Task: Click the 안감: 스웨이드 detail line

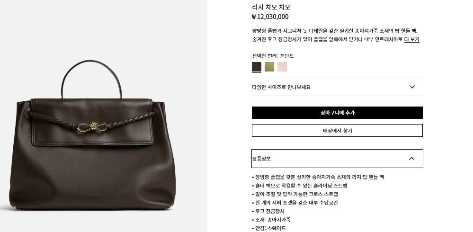Action: (x=269, y=228)
